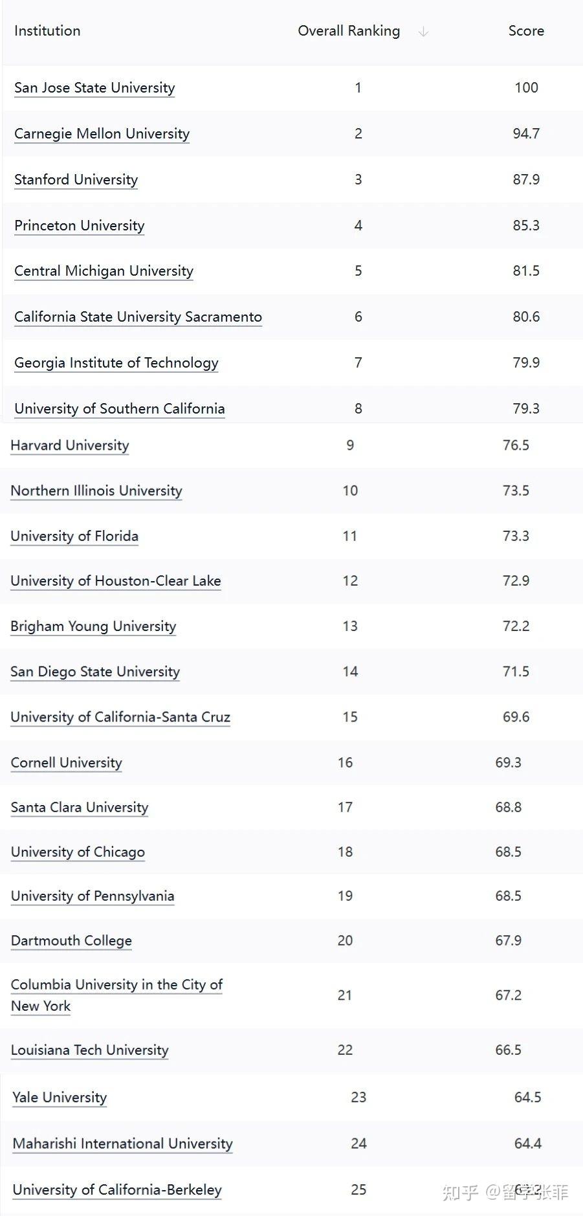
Task: Open the Harvard University link
Action: (x=70, y=445)
